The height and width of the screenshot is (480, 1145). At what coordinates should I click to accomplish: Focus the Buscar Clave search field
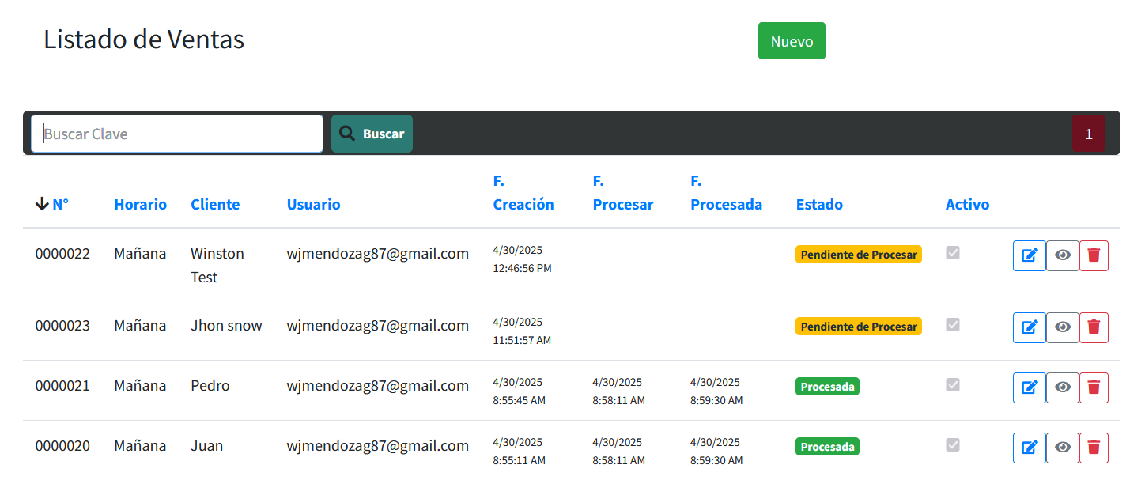click(x=177, y=134)
